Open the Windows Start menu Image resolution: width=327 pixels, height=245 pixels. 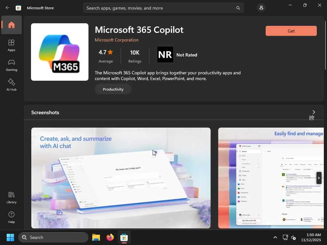(10, 237)
